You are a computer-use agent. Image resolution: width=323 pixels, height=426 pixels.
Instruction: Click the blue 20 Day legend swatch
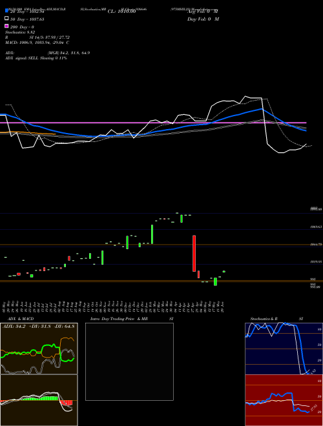(x=6, y=11)
